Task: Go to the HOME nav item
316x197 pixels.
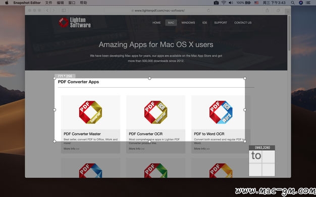Action: coord(156,23)
